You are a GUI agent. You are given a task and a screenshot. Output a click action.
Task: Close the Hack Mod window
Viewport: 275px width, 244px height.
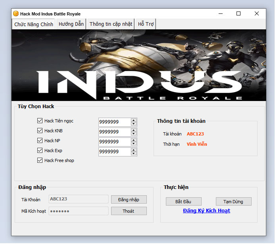point(257,13)
